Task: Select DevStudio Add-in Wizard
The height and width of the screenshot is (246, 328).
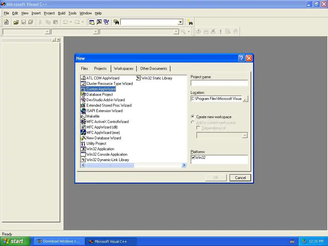Action: [103, 100]
